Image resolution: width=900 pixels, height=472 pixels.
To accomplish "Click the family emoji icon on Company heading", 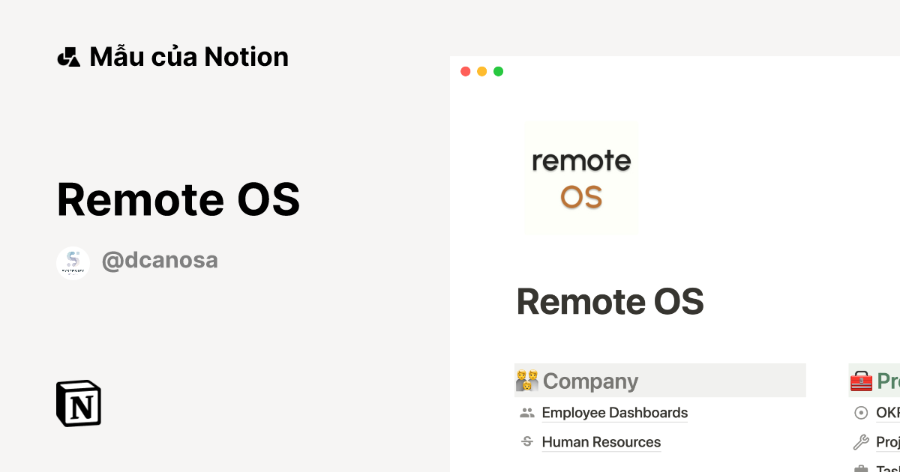I will pos(529,381).
